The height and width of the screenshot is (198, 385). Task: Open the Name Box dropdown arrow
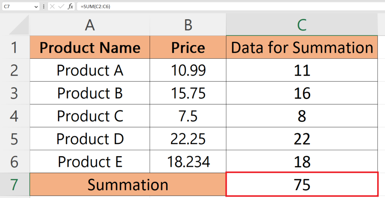click(x=36, y=7)
